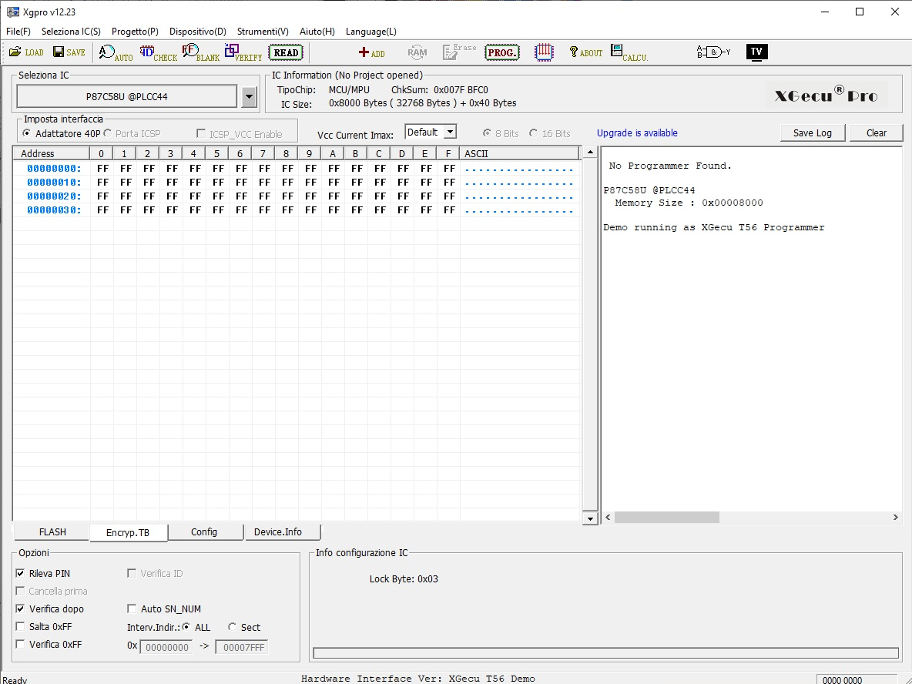The width and height of the screenshot is (912, 684).
Task: Click log panel horizontal scrollbar thumb
Action: (667, 517)
